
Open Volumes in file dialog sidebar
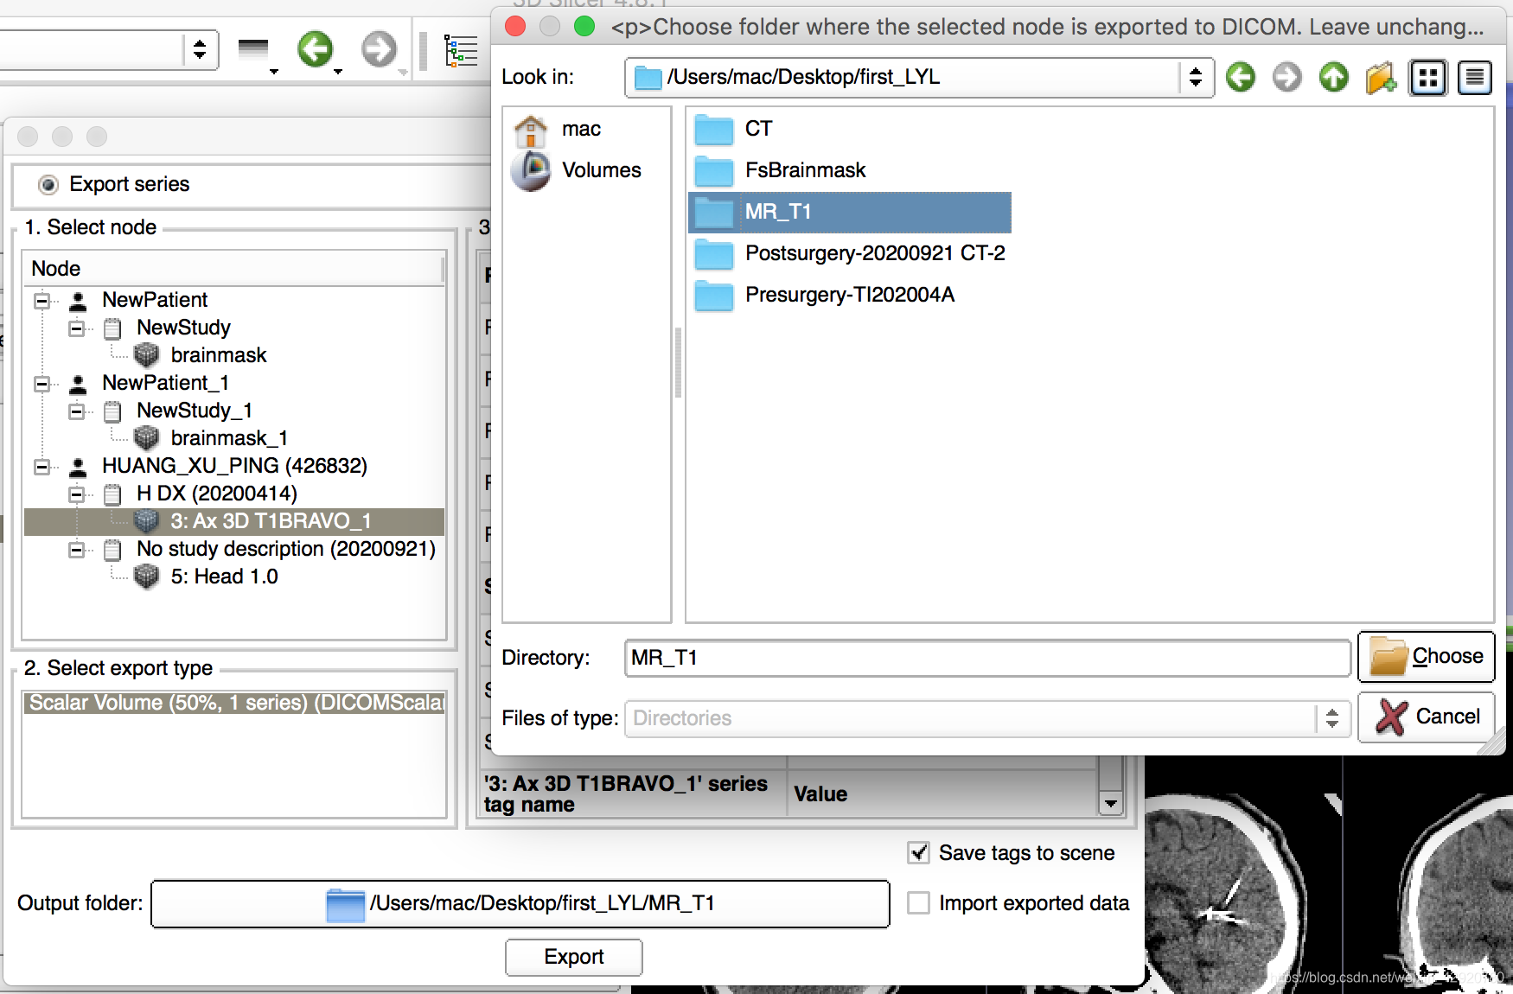[577, 170]
